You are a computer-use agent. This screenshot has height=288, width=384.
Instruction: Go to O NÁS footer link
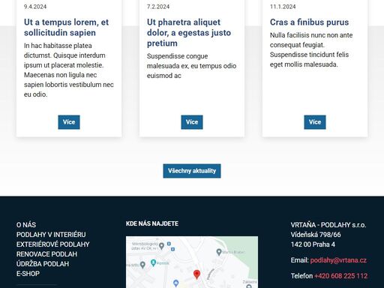point(26,225)
